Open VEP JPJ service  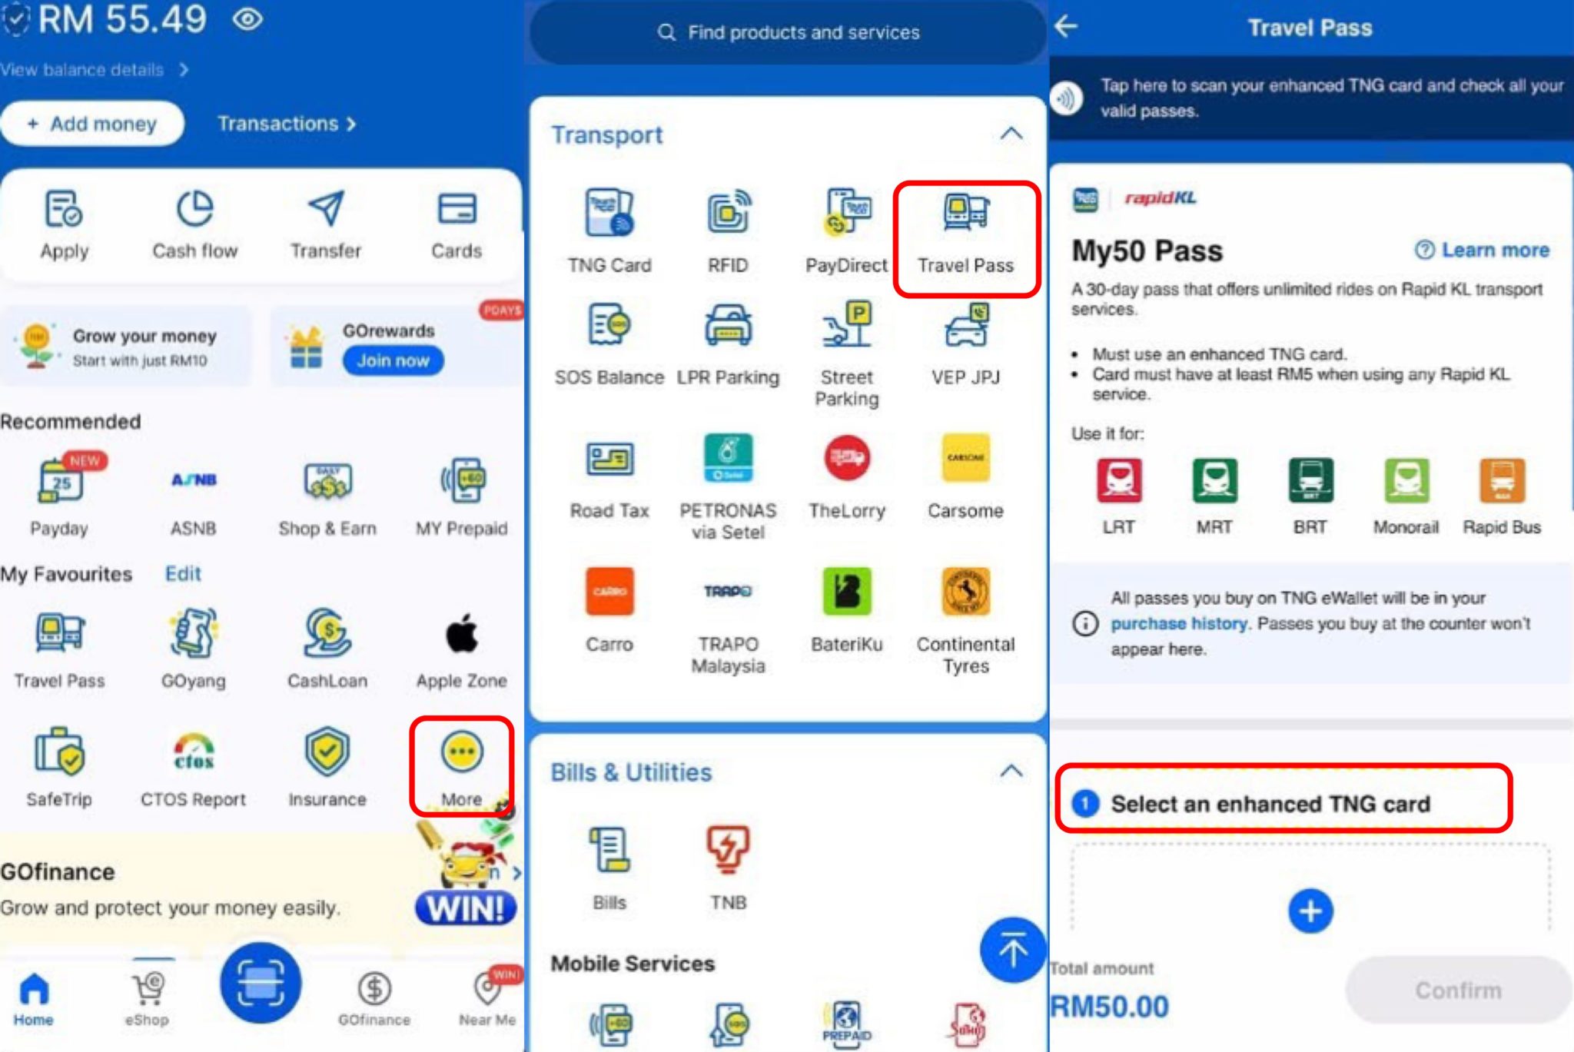point(966,345)
